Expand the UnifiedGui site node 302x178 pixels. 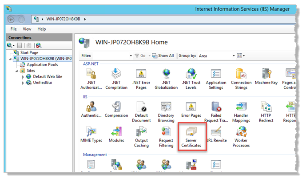pyautogui.click(x=23, y=83)
